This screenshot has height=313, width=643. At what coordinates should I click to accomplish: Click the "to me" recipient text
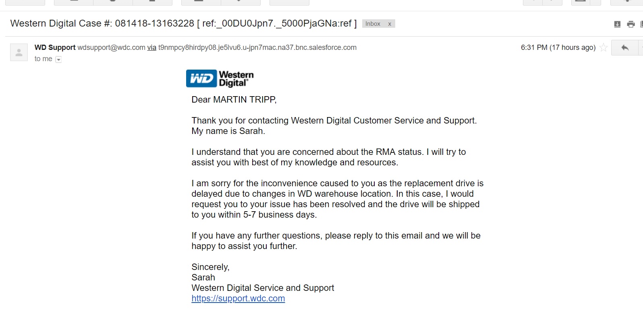44,59
